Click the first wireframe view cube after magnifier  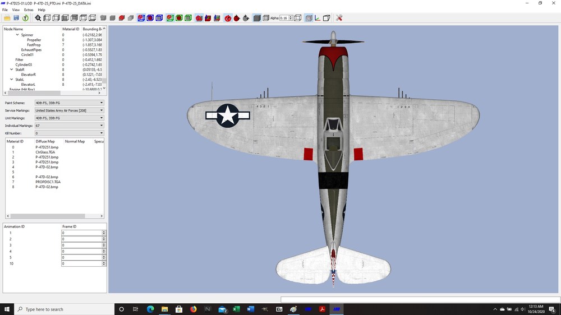pos(47,18)
